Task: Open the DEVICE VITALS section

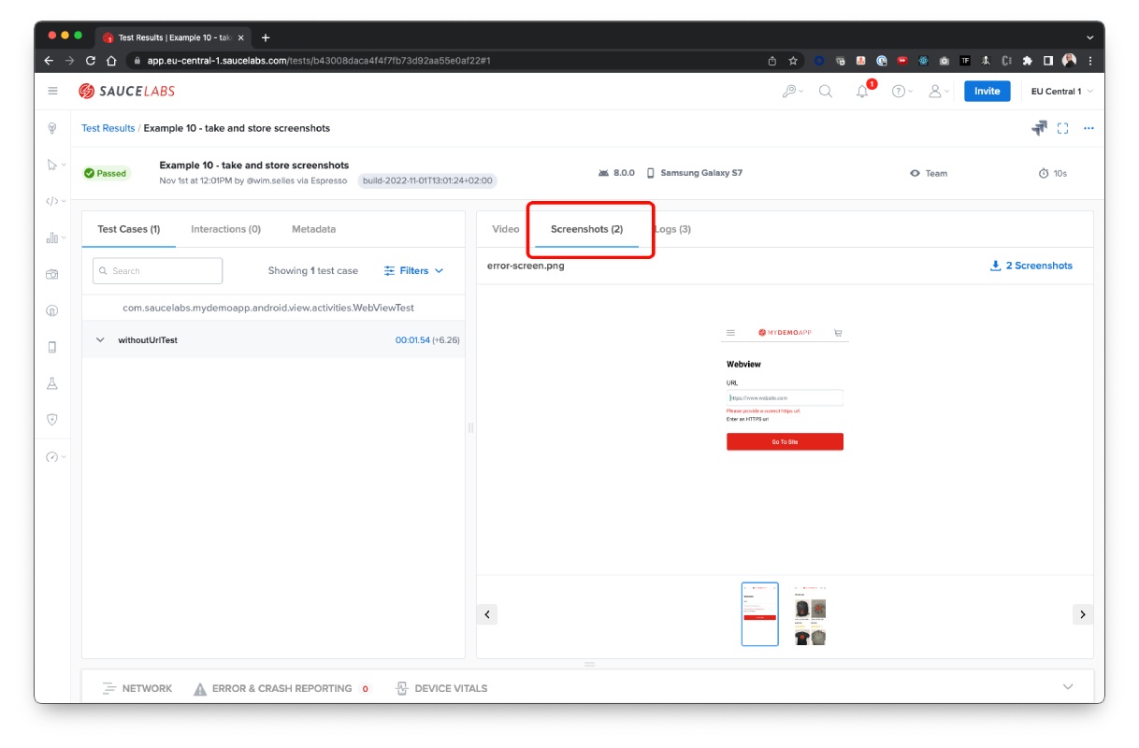Action: coord(441,688)
